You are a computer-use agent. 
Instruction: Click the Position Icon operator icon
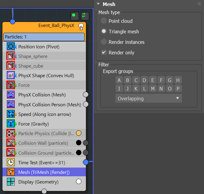[11, 47]
